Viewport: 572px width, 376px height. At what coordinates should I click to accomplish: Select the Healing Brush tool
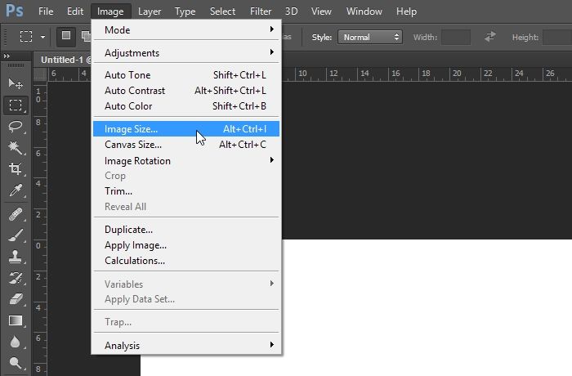[x=16, y=214]
